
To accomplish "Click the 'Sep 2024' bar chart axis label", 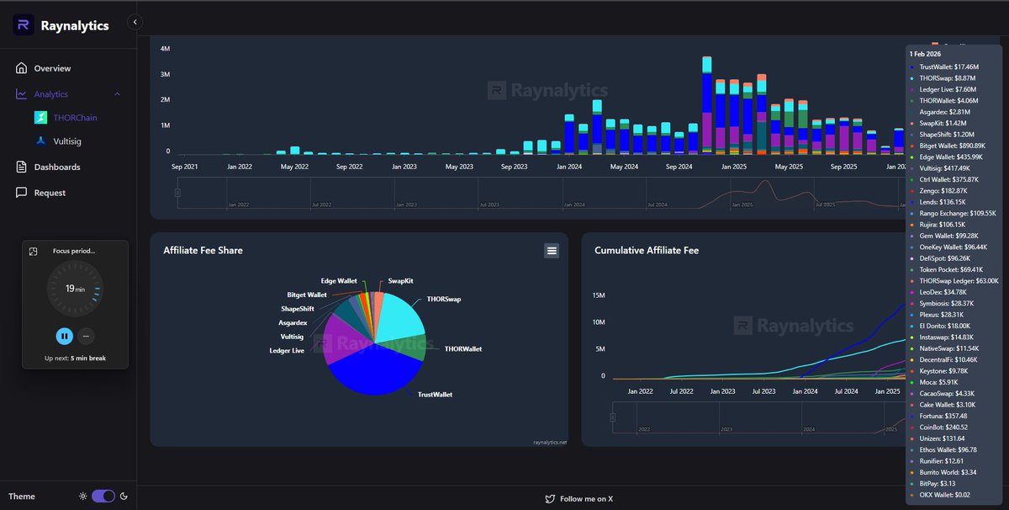I will point(679,167).
